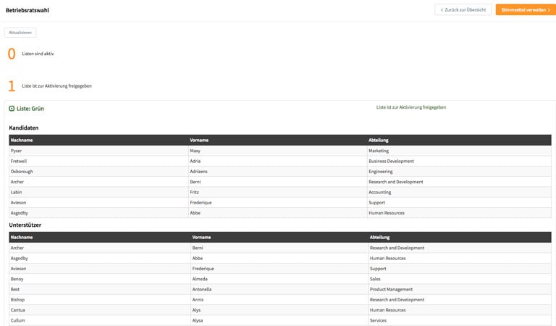Sort Unterstützer table by Abteilung header
556x326 pixels.
click(379, 237)
